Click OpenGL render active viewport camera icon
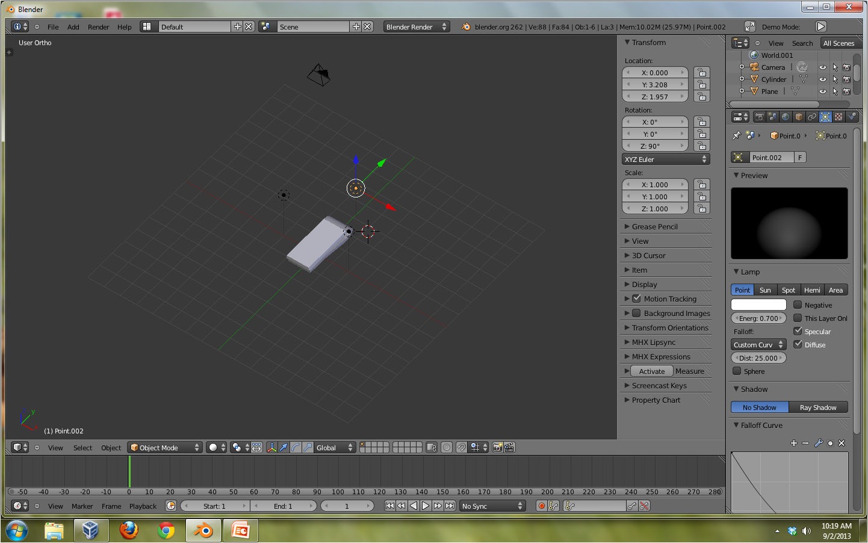 point(498,447)
